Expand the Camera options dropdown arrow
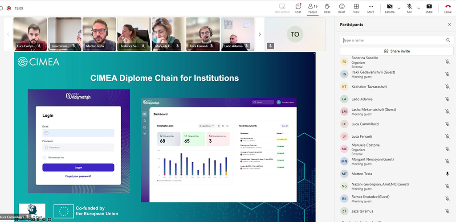Screen dimensions: 456x222 click(x=399, y=8)
